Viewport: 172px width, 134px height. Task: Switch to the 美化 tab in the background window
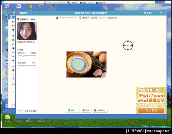click(x=13, y=17)
